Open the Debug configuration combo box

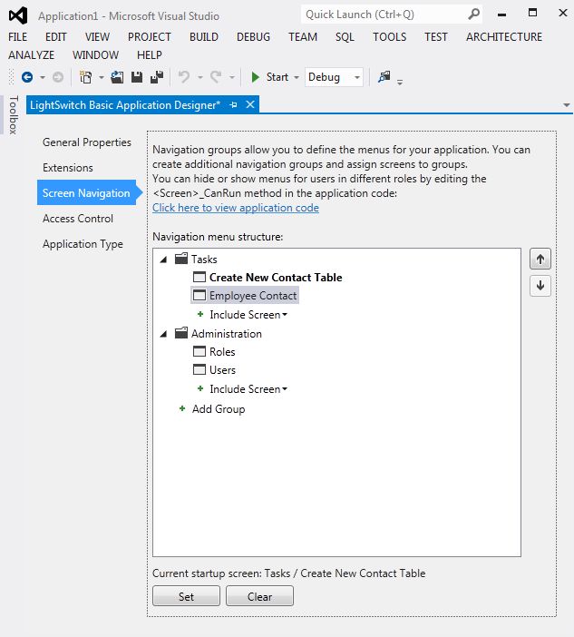pos(334,77)
